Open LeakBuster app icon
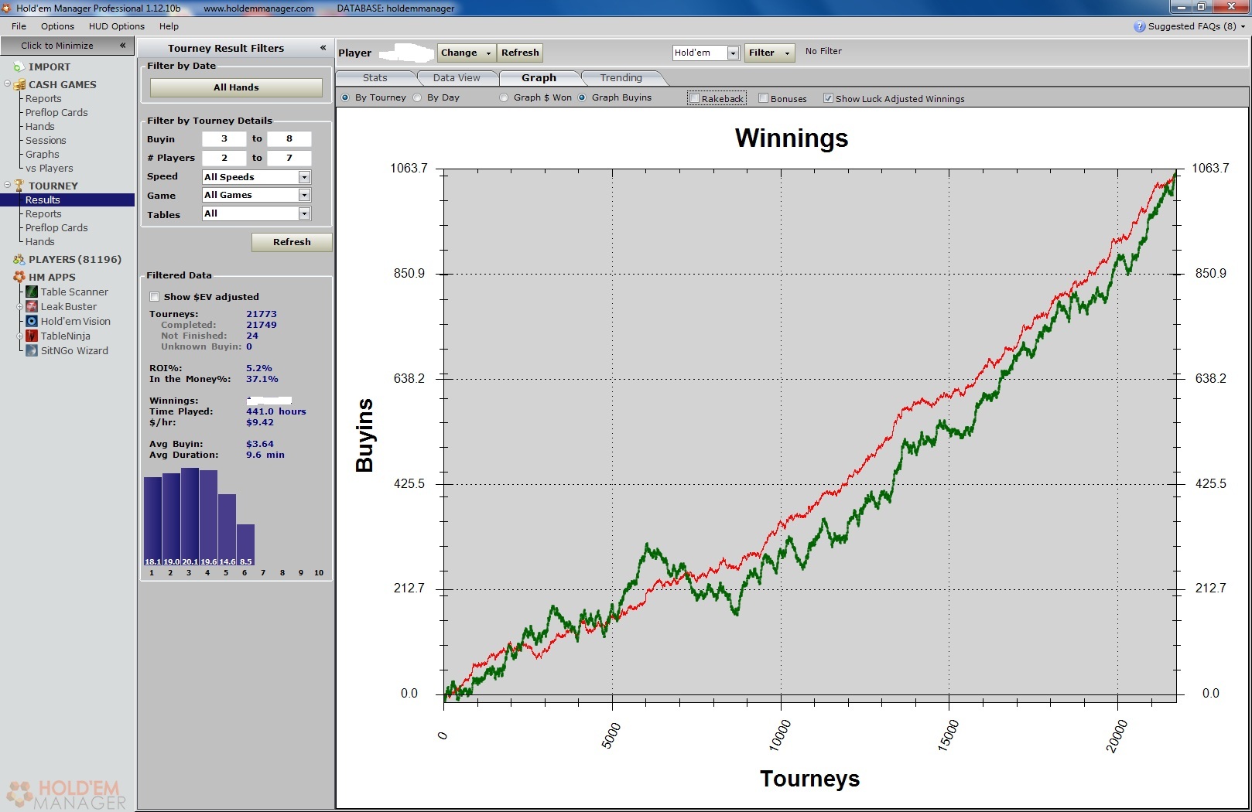 [32, 306]
